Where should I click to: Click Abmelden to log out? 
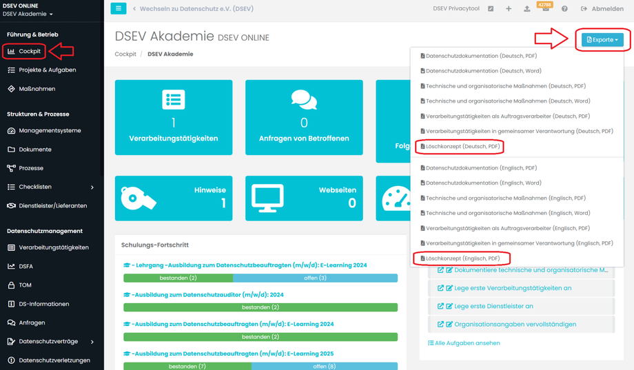[602, 8]
